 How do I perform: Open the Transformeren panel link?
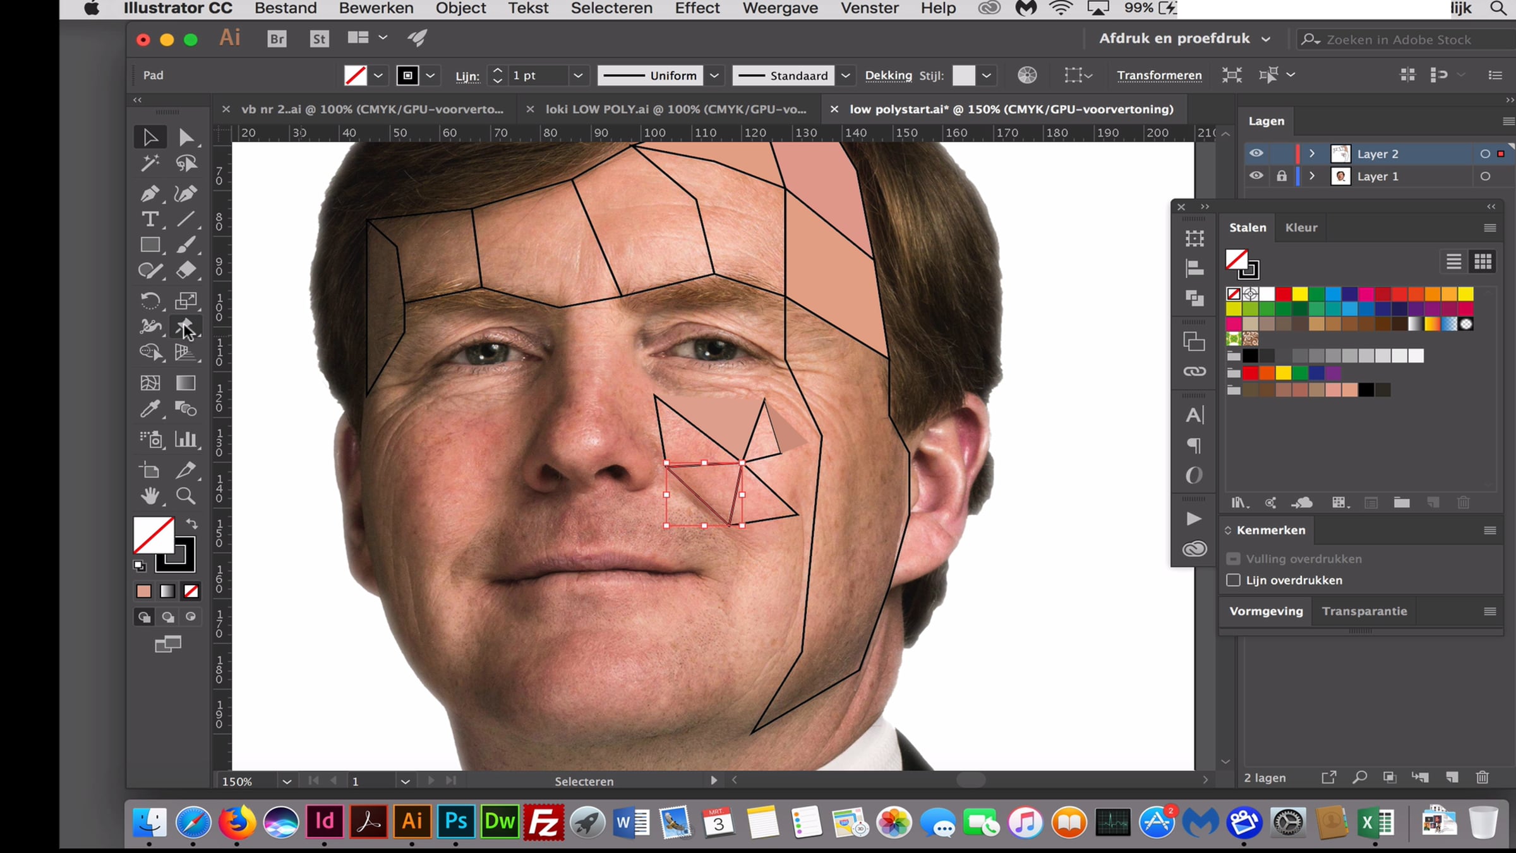click(x=1159, y=76)
